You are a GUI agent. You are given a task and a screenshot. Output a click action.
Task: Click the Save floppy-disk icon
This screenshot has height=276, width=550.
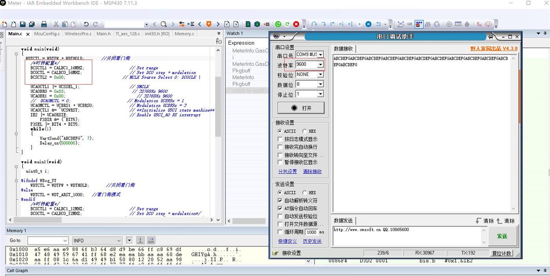[22, 24]
